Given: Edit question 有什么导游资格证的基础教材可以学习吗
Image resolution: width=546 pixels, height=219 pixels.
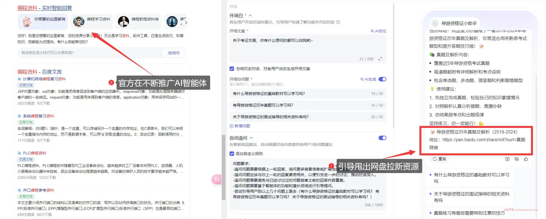Looking at the screenshot, I should [308, 94].
